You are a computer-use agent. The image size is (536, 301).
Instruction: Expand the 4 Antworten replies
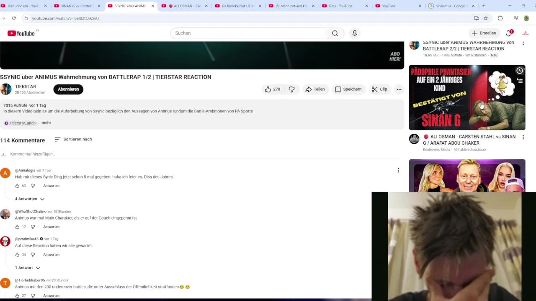click(x=30, y=199)
